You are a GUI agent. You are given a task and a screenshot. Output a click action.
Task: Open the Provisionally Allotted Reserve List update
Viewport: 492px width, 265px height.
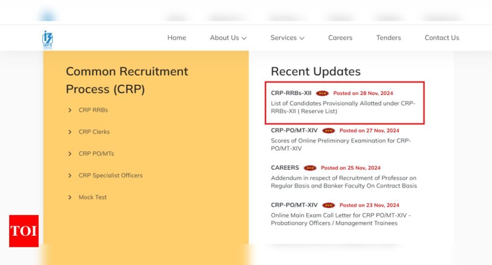343,107
